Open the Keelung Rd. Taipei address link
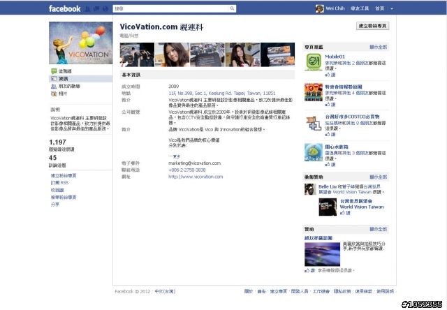This screenshot has width=447, height=310. pyautogui.click(x=222, y=93)
